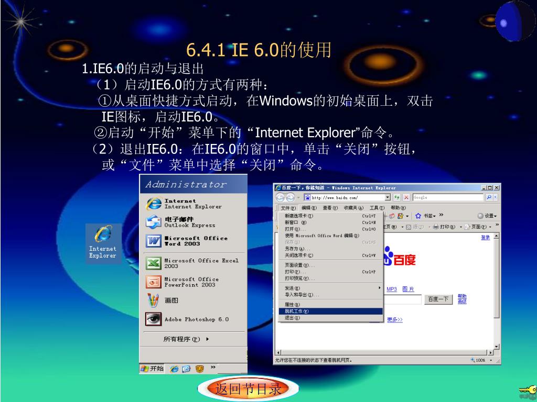
Task: Click the 高级 link beside the search button
Action: click(x=462, y=301)
